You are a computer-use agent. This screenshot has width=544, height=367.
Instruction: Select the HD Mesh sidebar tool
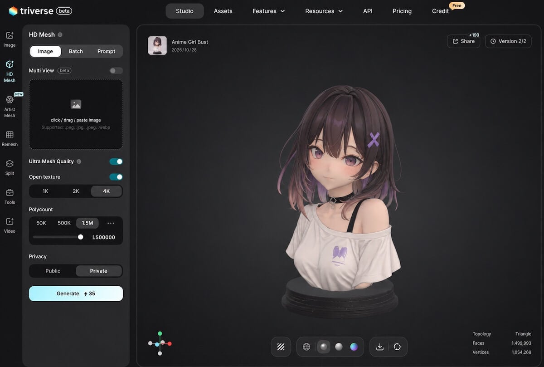pos(10,71)
